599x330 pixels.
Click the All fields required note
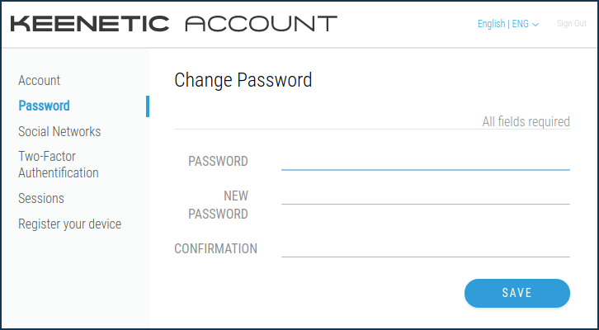(526, 122)
